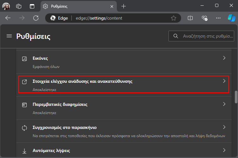The image size is (238, 158).
Task: Open a new tab with plus button
Action: coord(123,6)
